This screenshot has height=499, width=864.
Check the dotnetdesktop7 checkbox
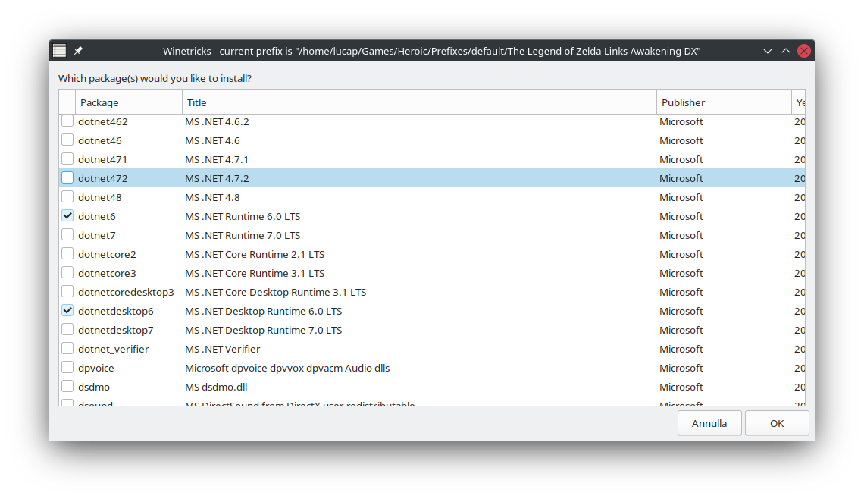tap(67, 329)
